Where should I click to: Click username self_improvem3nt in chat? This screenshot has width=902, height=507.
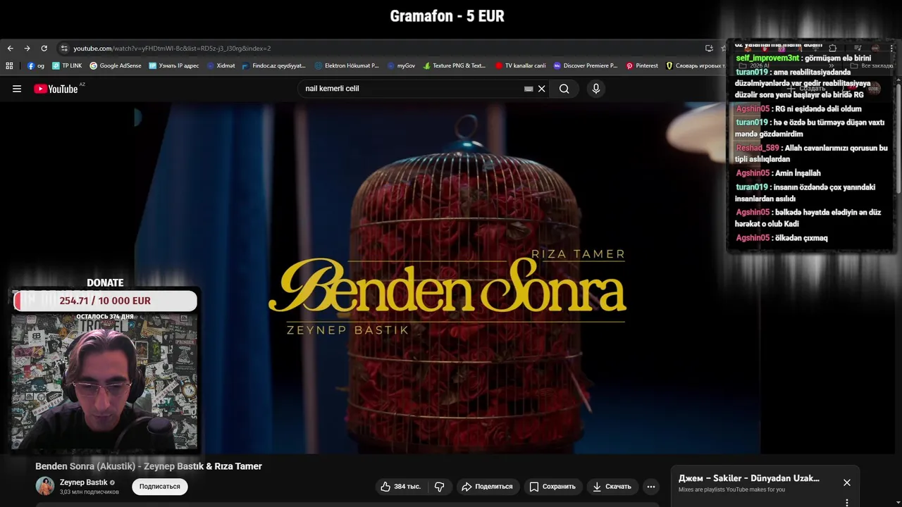click(767, 58)
